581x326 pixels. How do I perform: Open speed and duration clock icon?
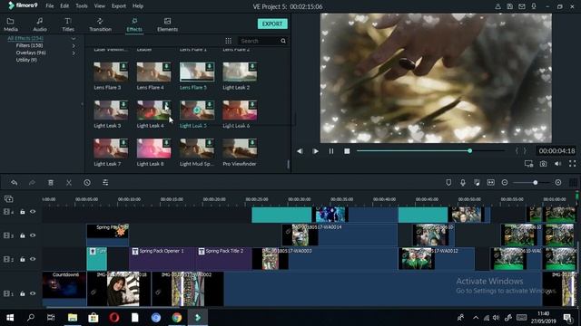pos(87,183)
